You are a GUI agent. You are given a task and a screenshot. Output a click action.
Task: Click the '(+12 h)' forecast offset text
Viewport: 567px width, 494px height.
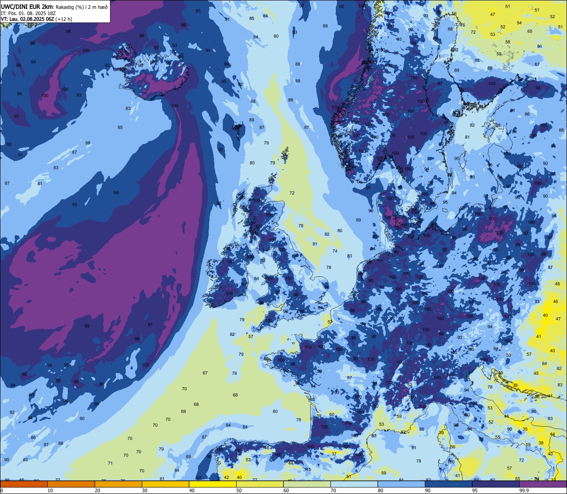click(x=64, y=19)
